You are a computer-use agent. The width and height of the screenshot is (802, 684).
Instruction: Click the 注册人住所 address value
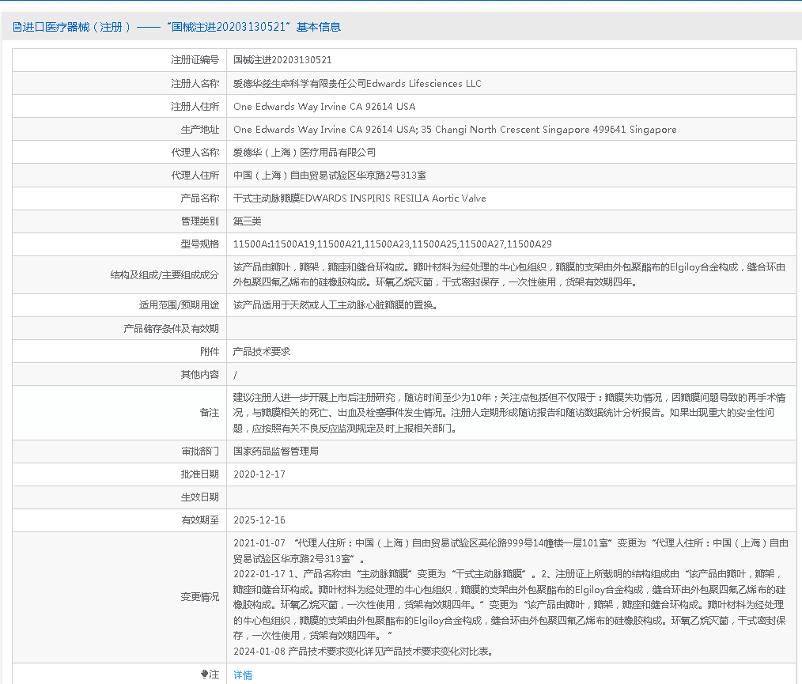coord(324,106)
